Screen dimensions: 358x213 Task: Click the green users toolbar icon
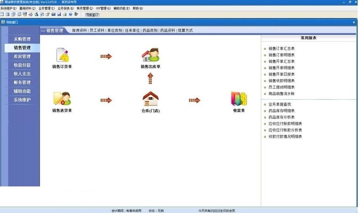[36, 14]
